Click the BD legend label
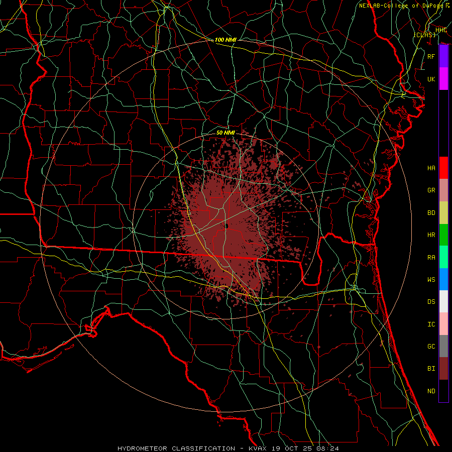This screenshot has width=452, height=452. click(x=431, y=213)
